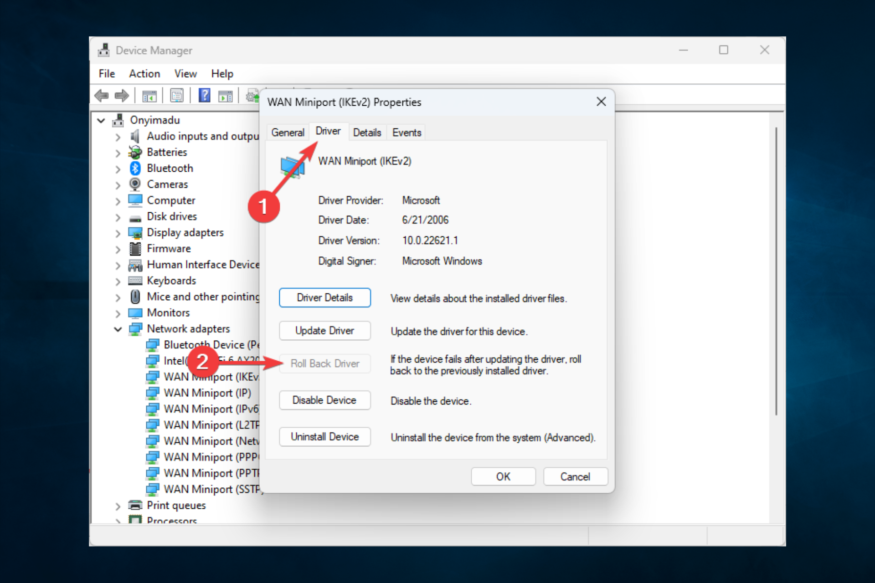
Task: Open the Action menu
Action: click(144, 74)
